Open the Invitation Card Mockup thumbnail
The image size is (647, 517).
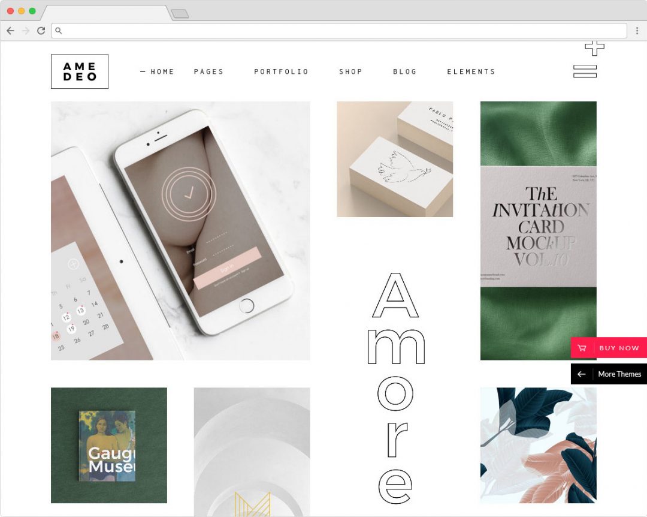click(538, 230)
